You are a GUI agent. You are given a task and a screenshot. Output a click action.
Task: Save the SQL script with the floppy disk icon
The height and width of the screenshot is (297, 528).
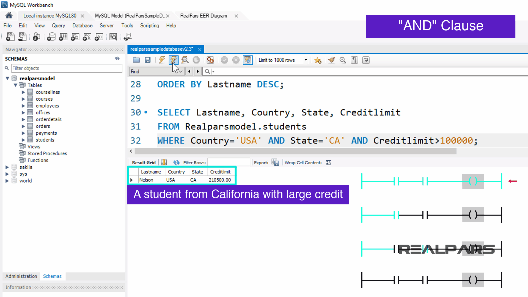pyautogui.click(x=148, y=60)
